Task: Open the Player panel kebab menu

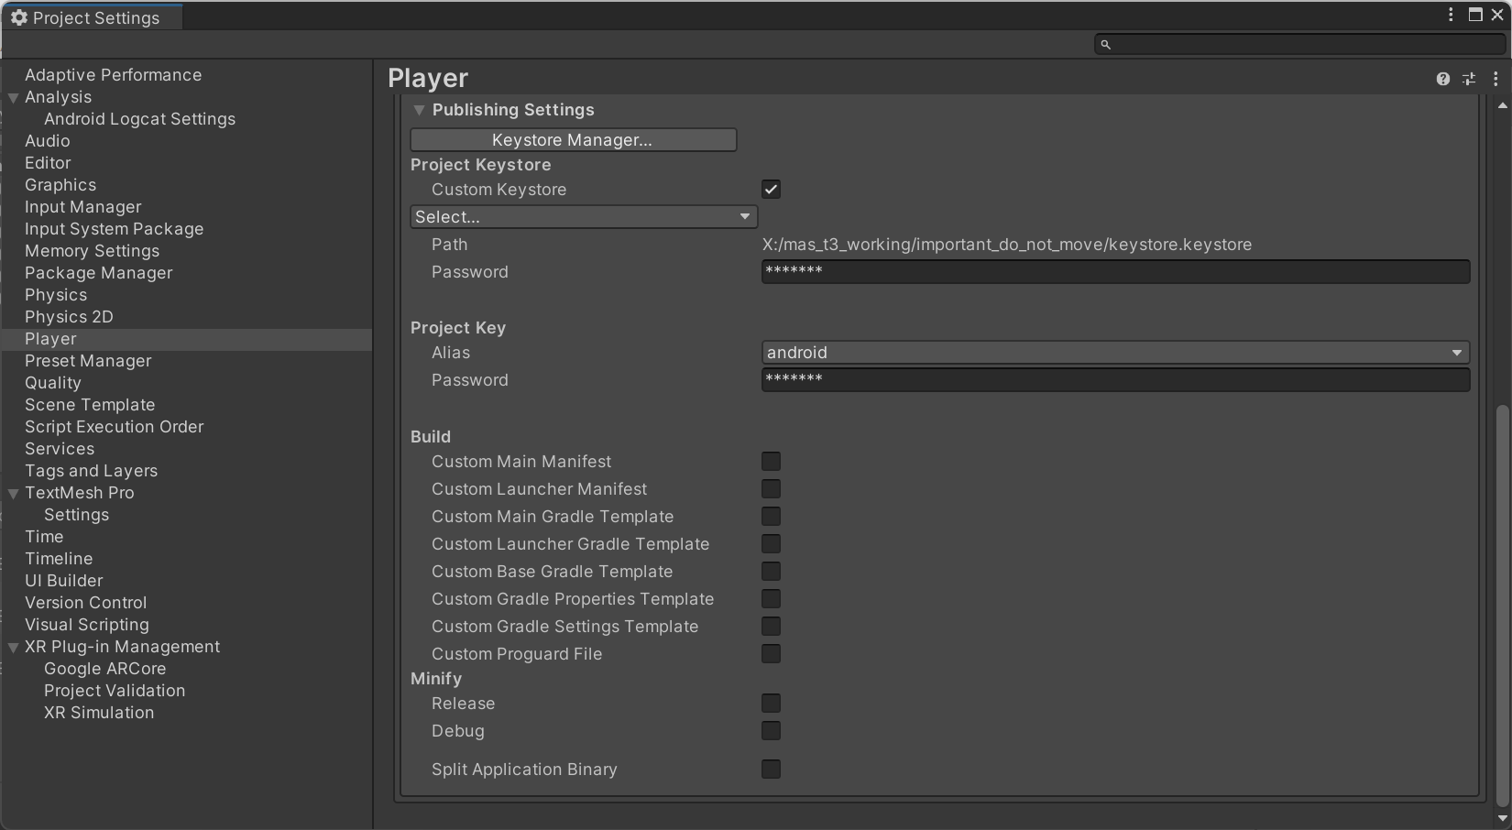Action: coord(1496,79)
